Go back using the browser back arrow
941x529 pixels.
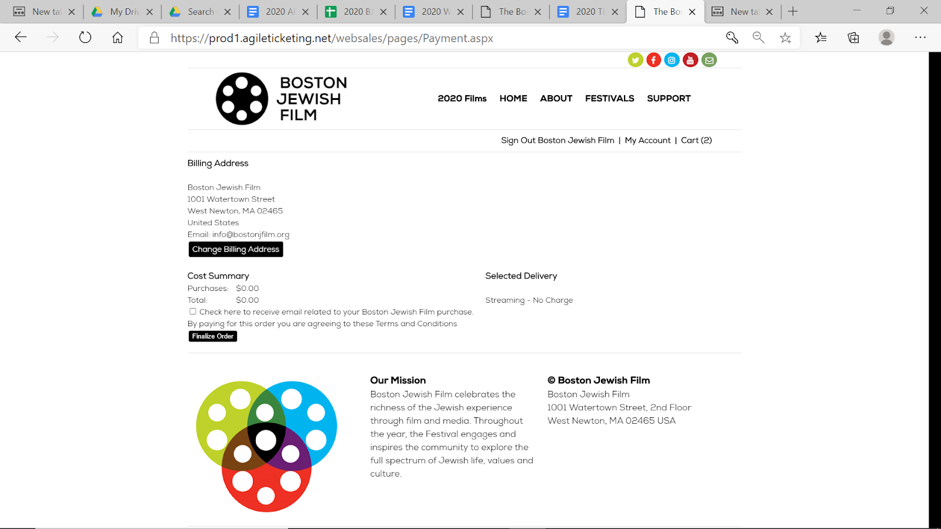[21, 38]
